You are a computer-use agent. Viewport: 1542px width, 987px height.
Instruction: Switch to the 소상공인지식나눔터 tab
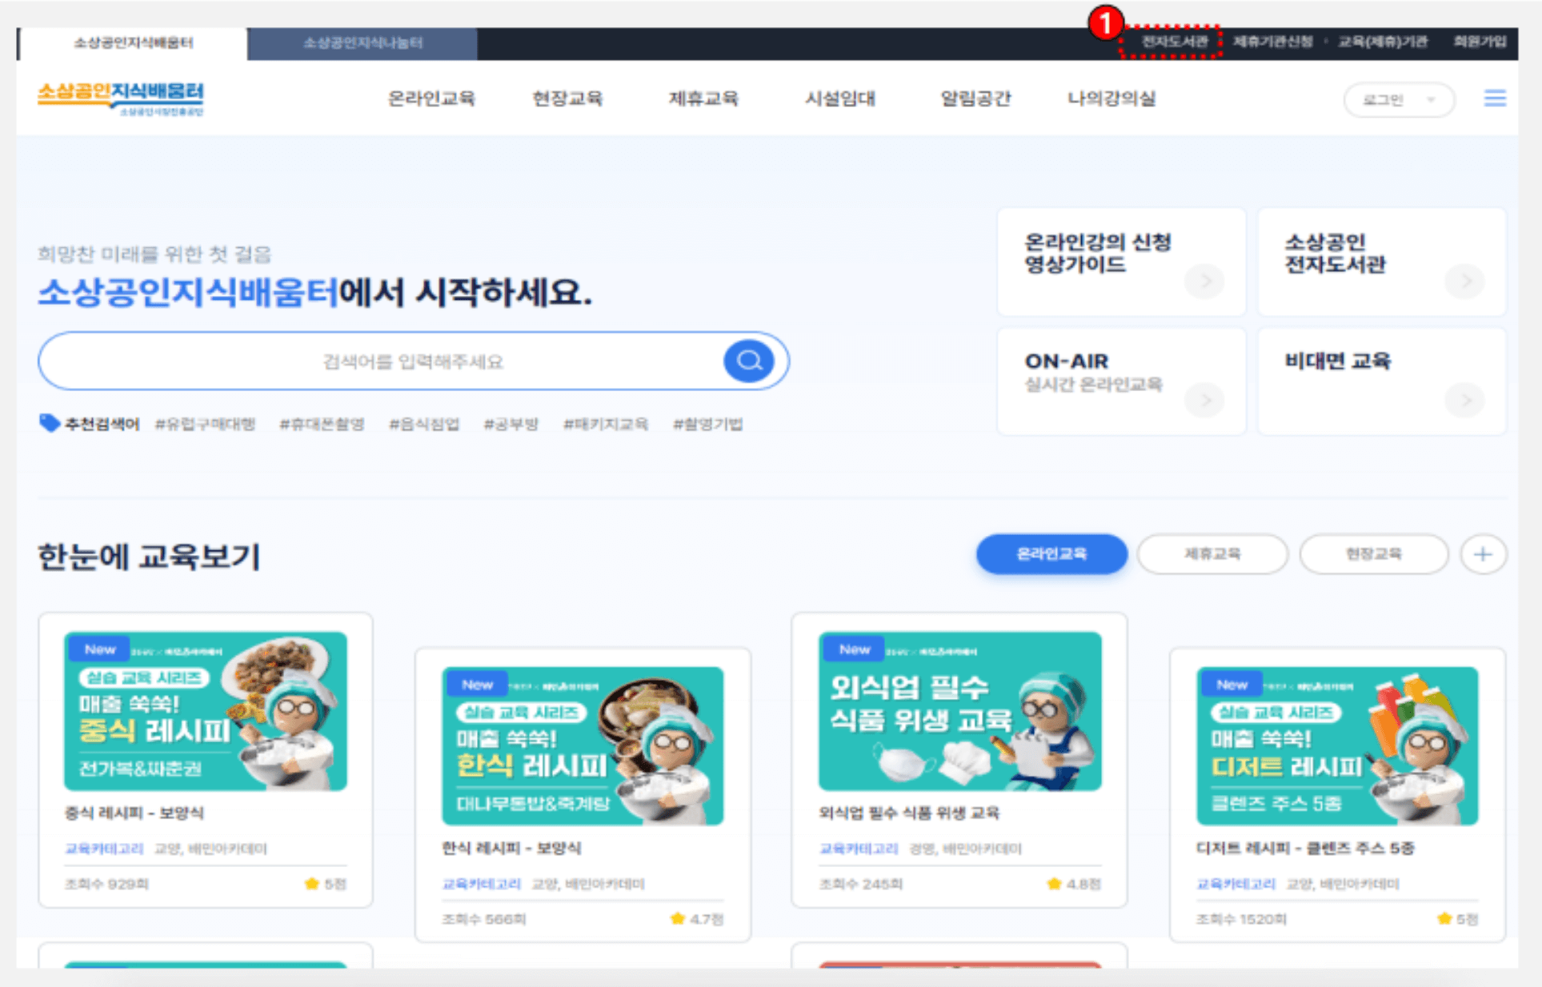(362, 43)
